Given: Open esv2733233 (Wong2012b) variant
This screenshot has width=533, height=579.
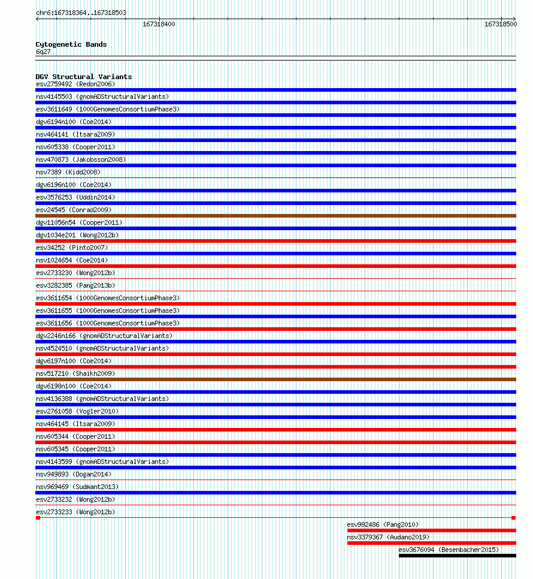Looking at the screenshot, I should [75, 512].
